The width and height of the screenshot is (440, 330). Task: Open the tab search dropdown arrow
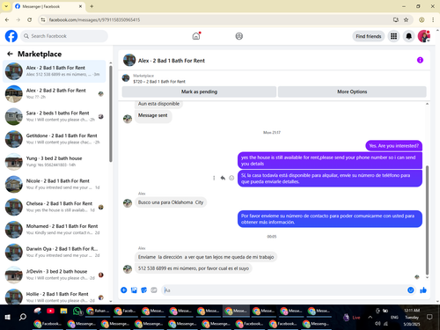(6, 6)
